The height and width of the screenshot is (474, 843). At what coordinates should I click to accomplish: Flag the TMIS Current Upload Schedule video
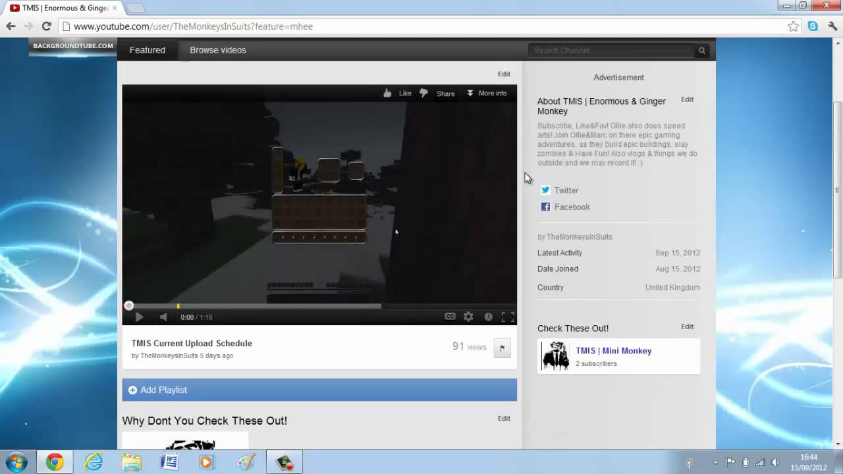[x=502, y=348]
